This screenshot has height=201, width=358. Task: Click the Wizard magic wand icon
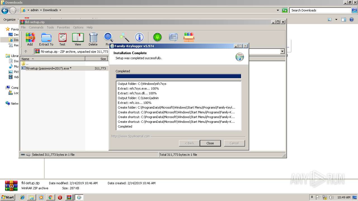tap(124, 37)
